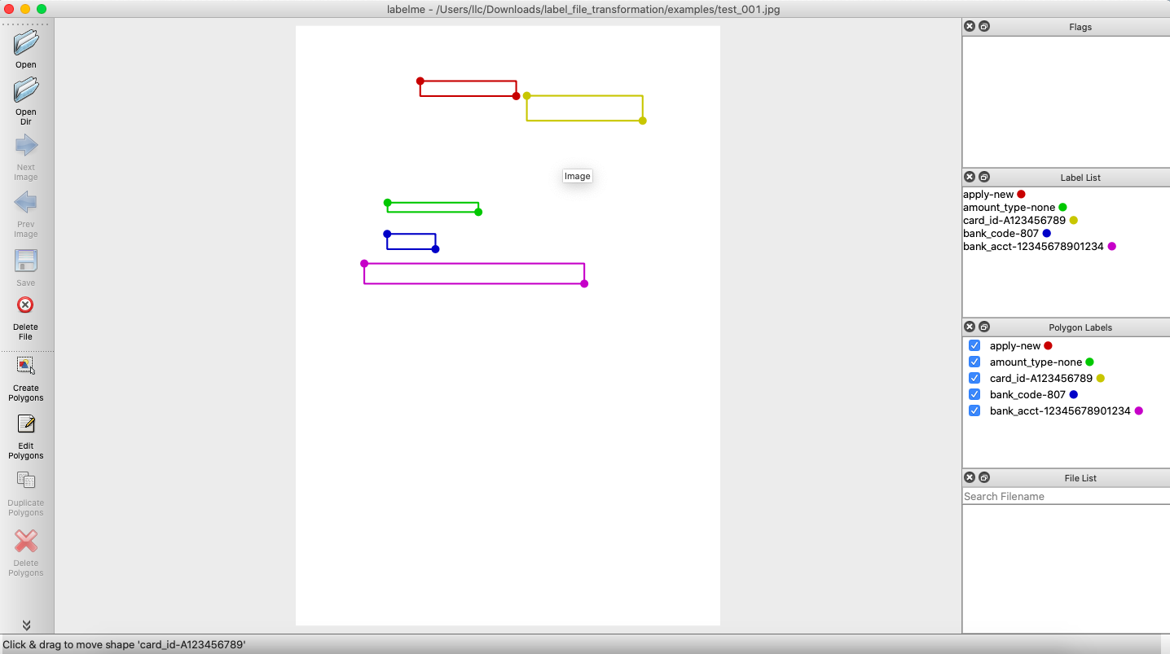The width and height of the screenshot is (1170, 654).
Task: Click red apply-new rectangle bottom-right vertex
Action: pos(516,96)
